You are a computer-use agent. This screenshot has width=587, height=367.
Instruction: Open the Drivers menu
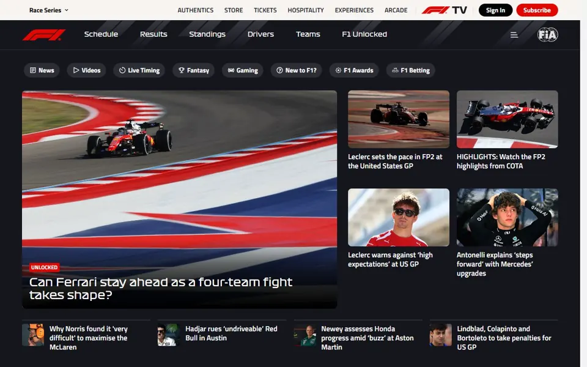pos(260,34)
